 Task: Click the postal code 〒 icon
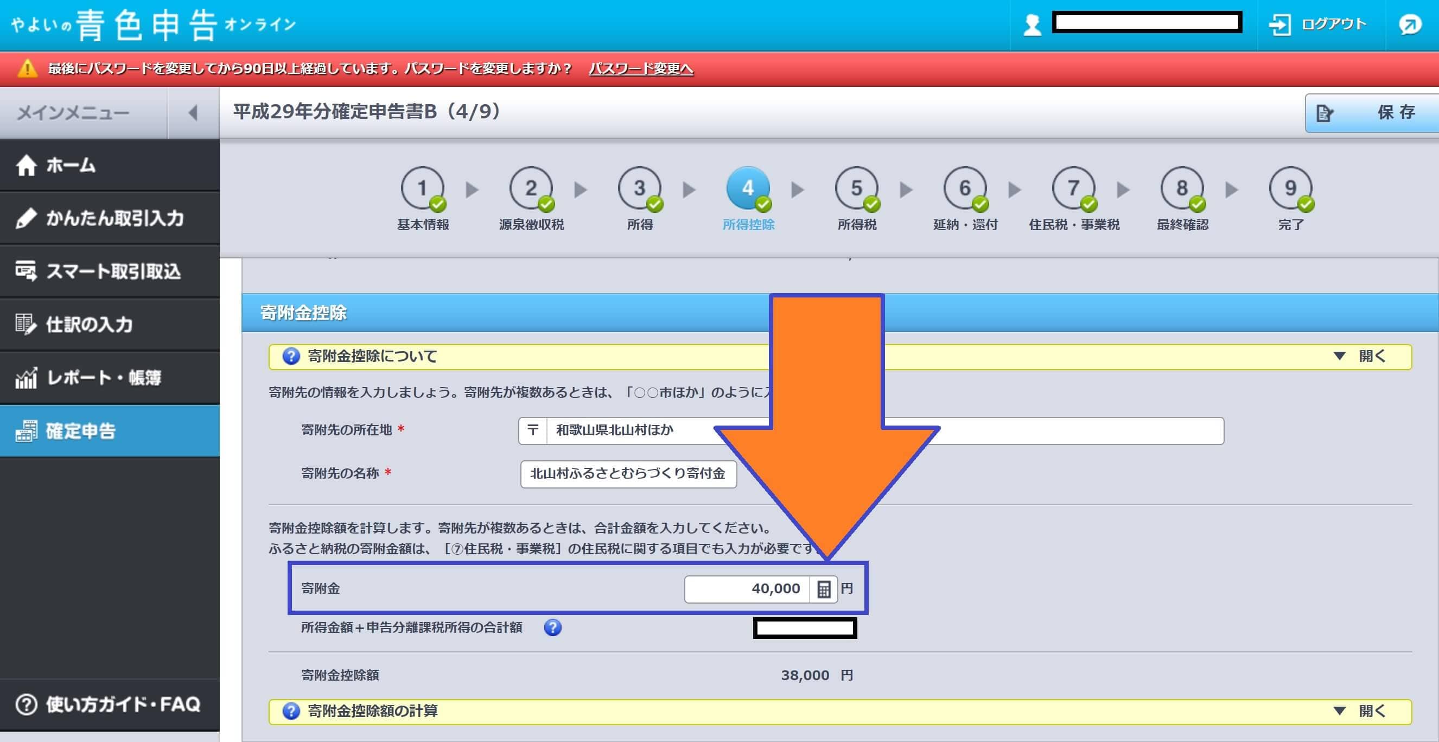click(x=533, y=430)
